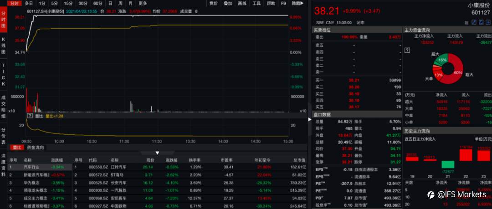Image resolution: width=492 pixels, height=209 pixels.
Task: Open the 帮助 help menu
Action: click(271, 4)
